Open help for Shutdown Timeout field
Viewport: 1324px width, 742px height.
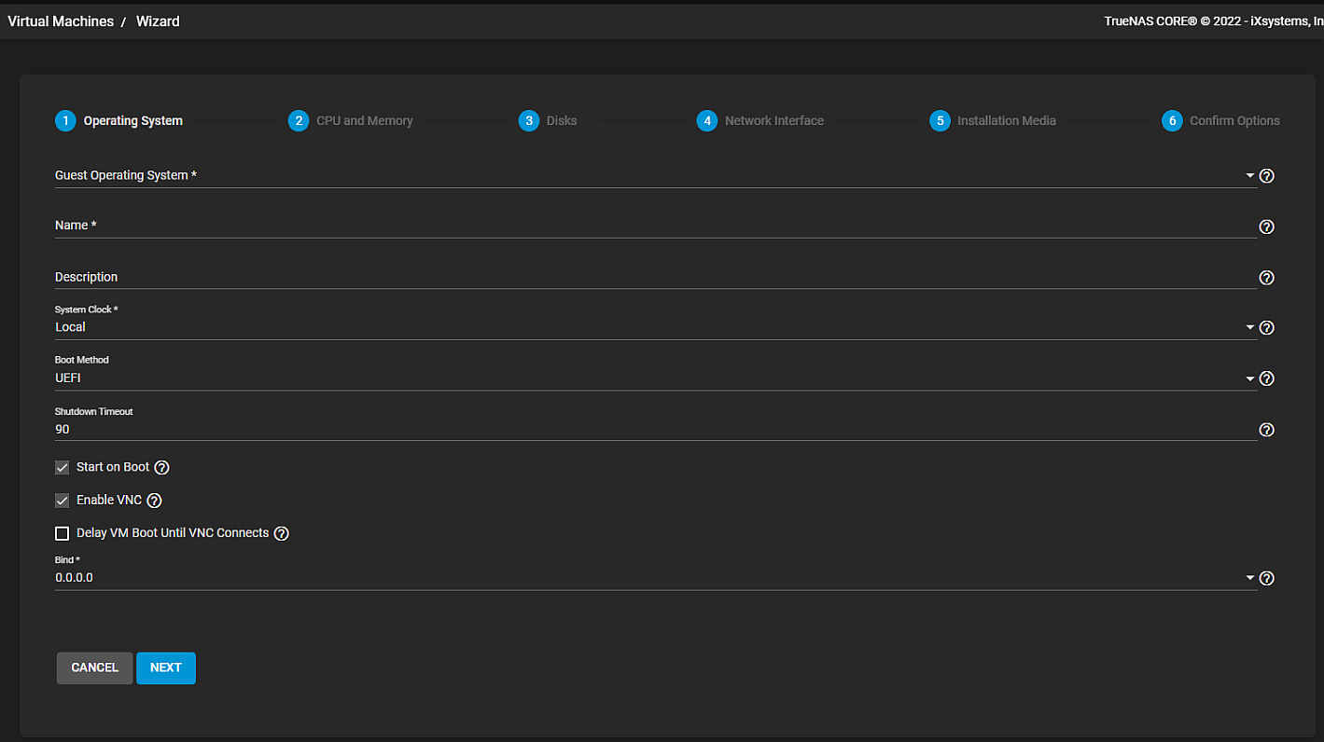click(1266, 430)
